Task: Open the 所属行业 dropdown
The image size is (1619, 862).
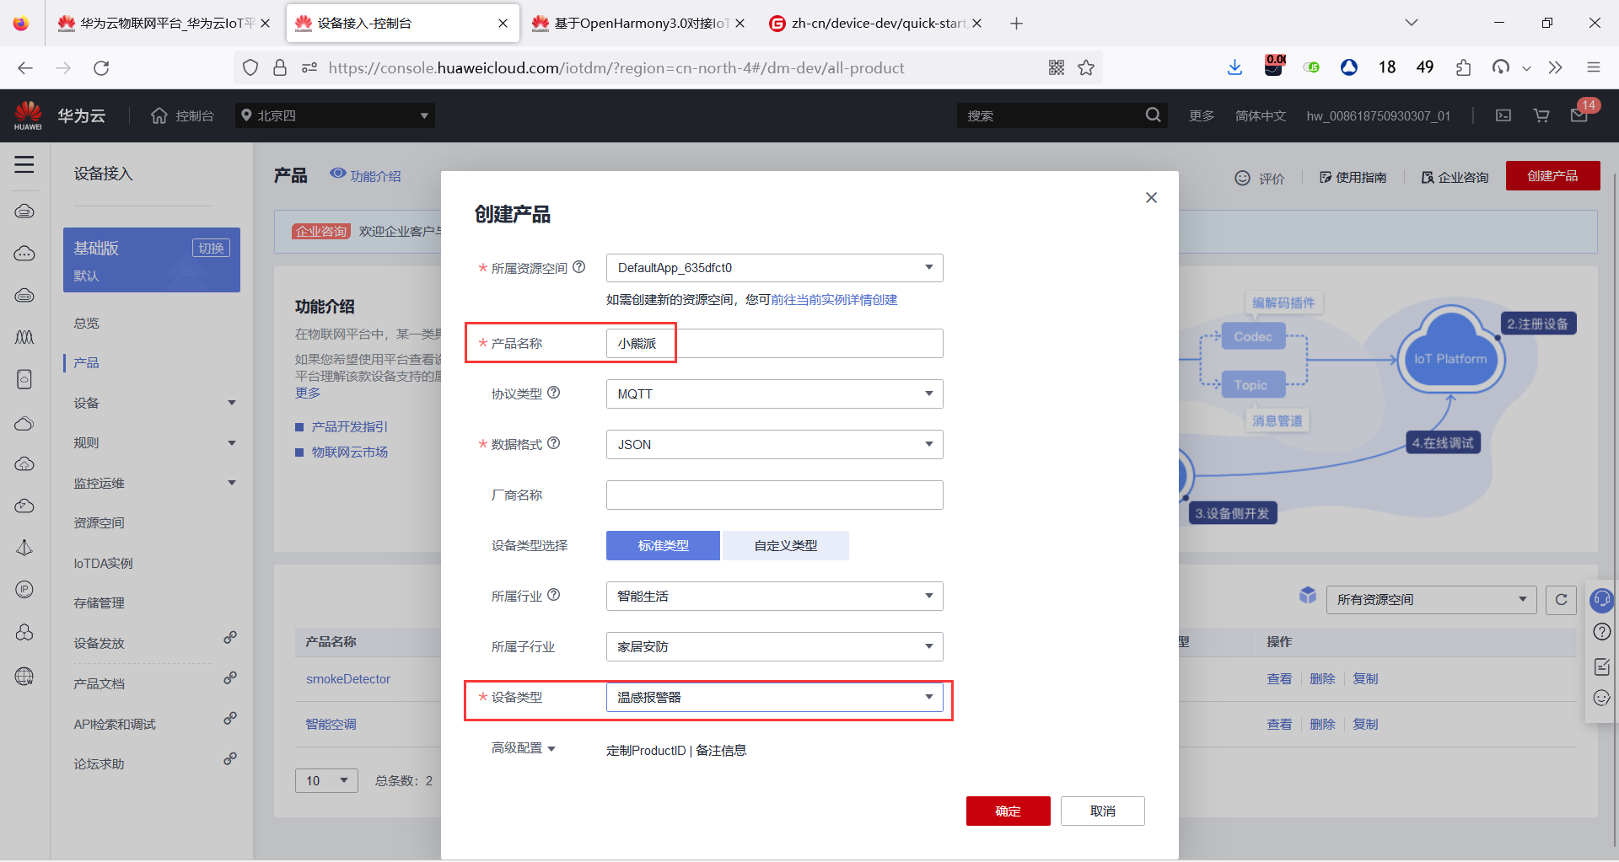Action: [773, 596]
